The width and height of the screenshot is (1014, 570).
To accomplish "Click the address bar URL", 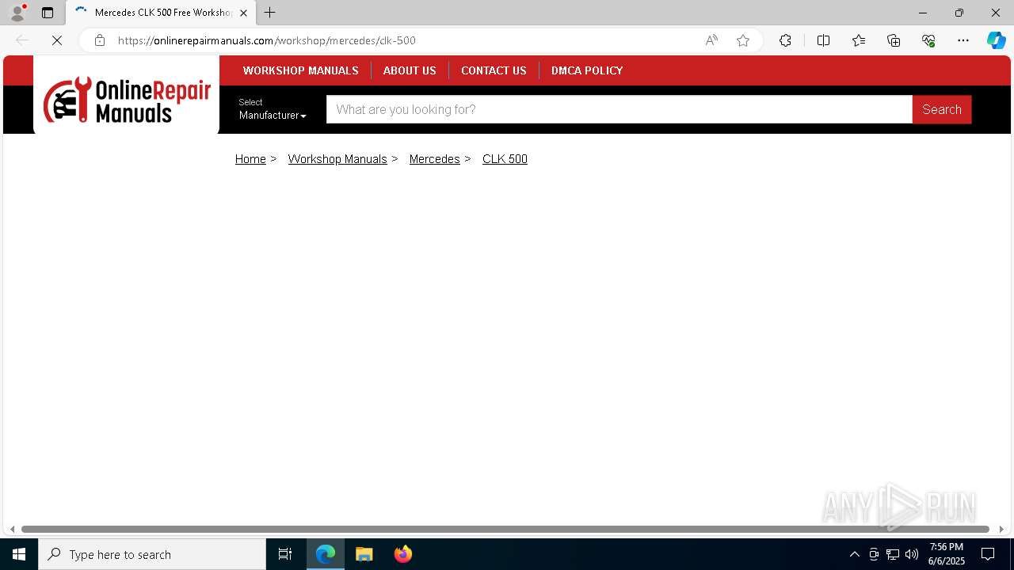I will click(x=267, y=40).
